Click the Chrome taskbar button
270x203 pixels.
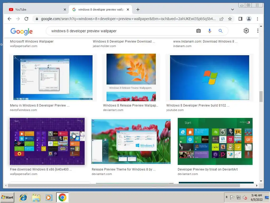point(62,197)
